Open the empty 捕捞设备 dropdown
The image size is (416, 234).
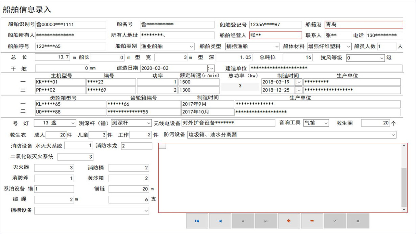coord(146,211)
